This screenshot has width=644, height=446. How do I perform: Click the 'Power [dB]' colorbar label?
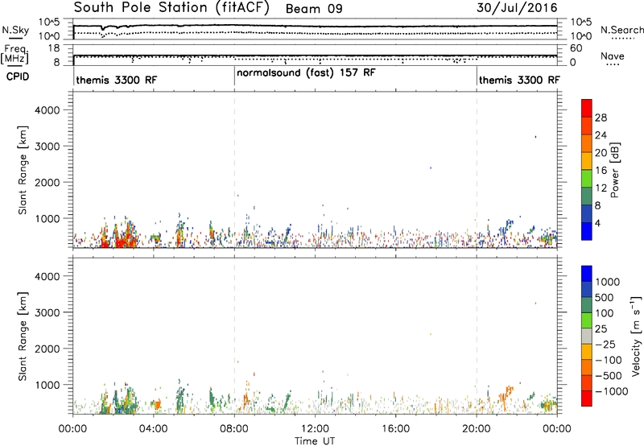click(x=614, y=170)
